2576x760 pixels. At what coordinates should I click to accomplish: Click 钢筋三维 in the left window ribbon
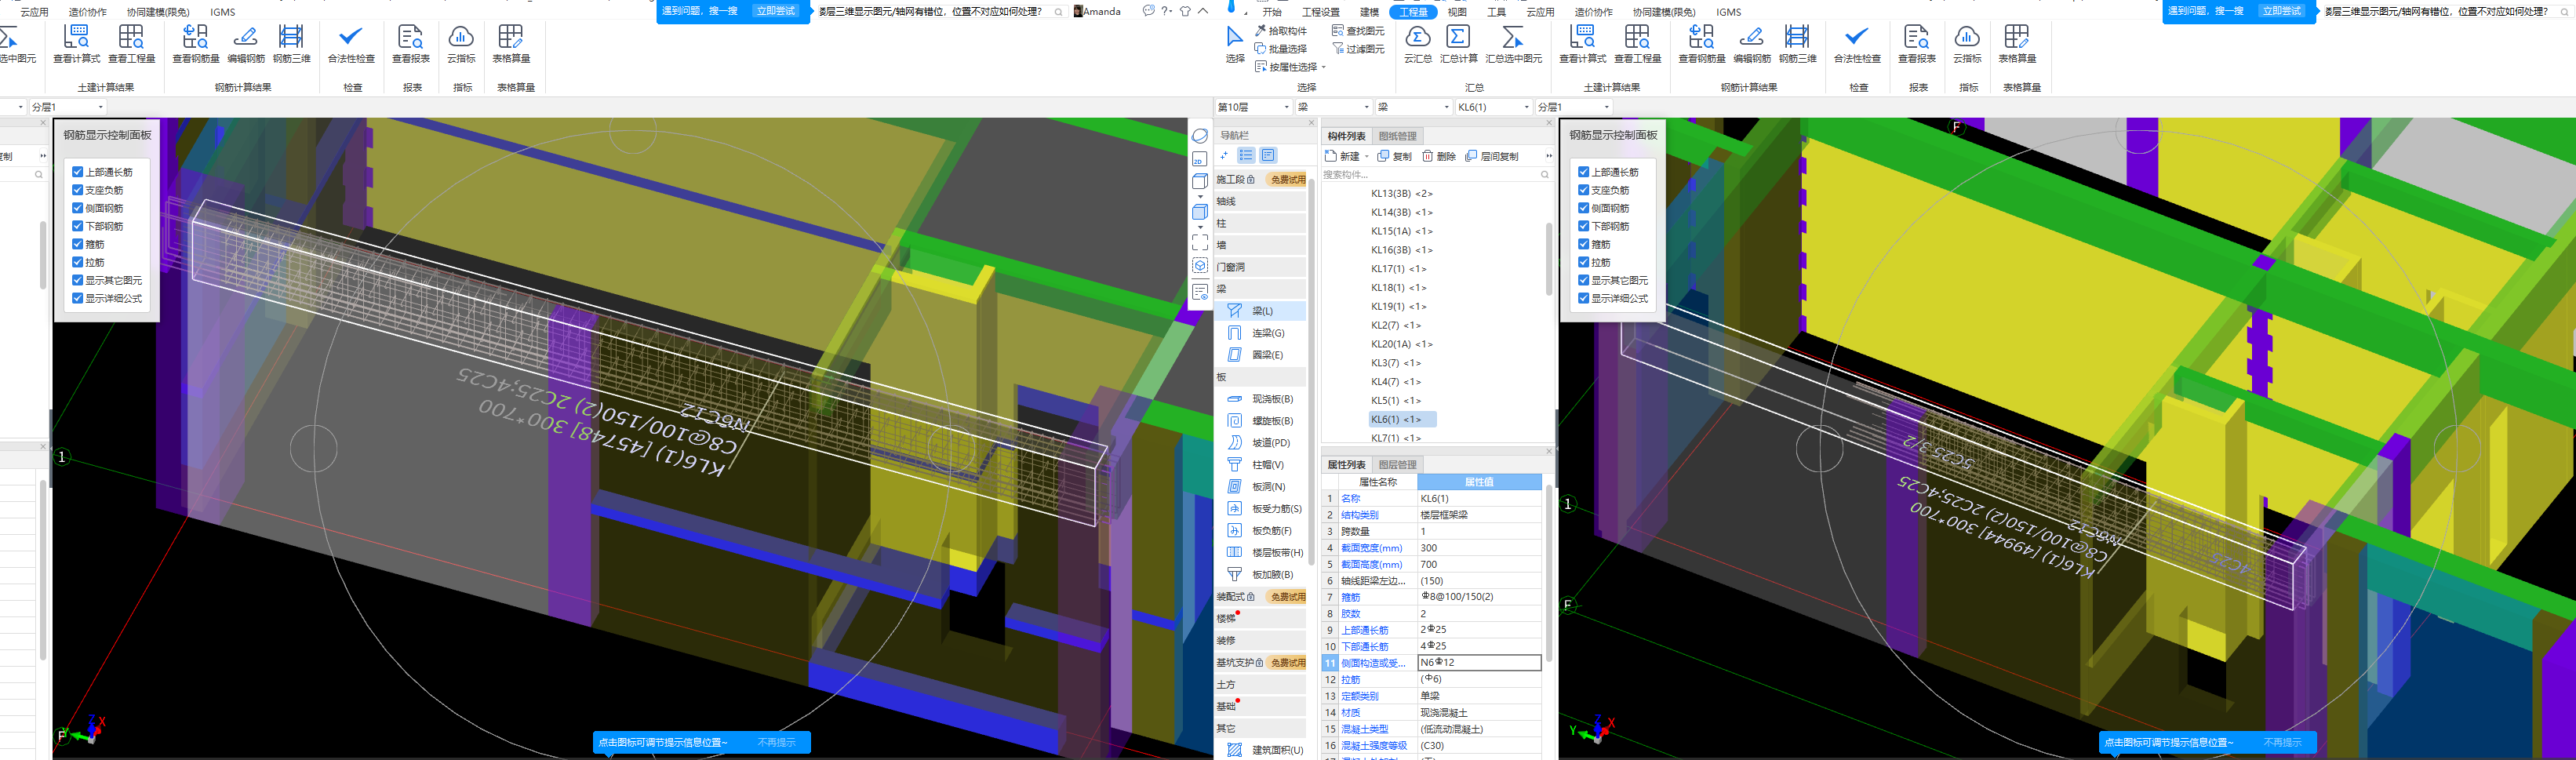click(291, 45)
